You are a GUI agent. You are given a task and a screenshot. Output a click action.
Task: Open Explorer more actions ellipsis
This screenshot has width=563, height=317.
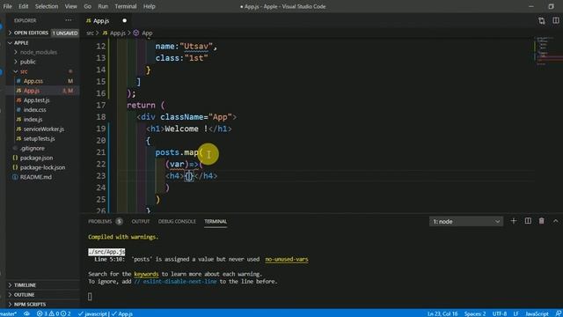pyautogui.click(x=69, y=20)
